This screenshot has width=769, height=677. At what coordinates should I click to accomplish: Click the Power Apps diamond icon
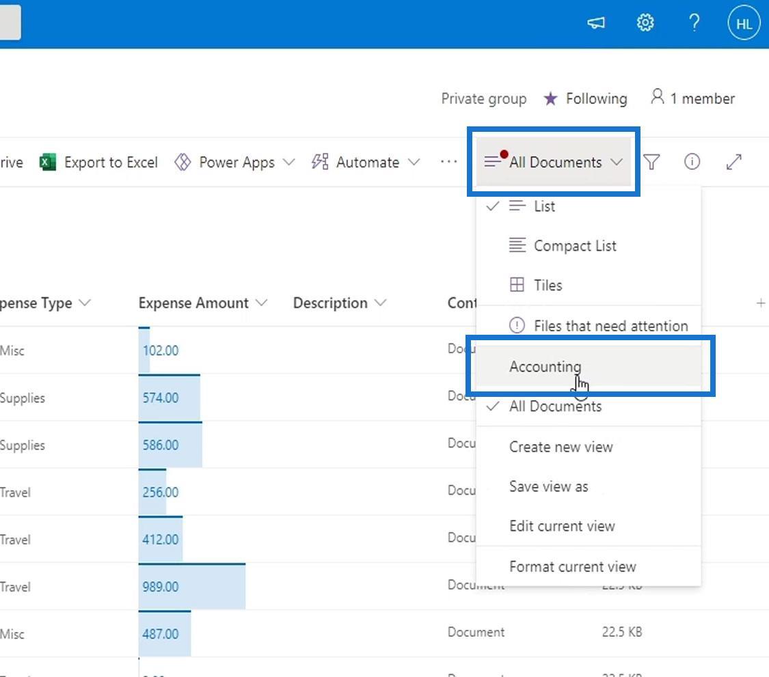(183, 163)
